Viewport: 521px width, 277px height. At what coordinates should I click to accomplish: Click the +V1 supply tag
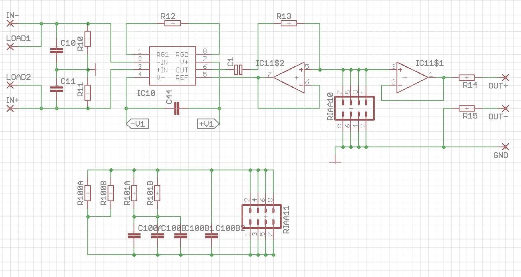(209, 123)
